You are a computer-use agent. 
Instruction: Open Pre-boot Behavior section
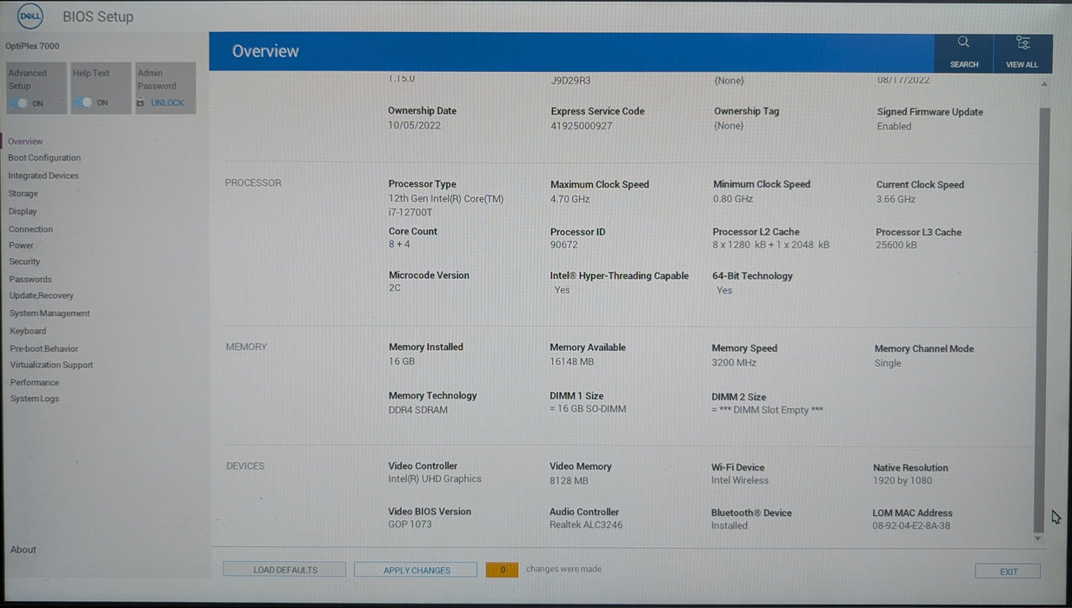point(43,348)
